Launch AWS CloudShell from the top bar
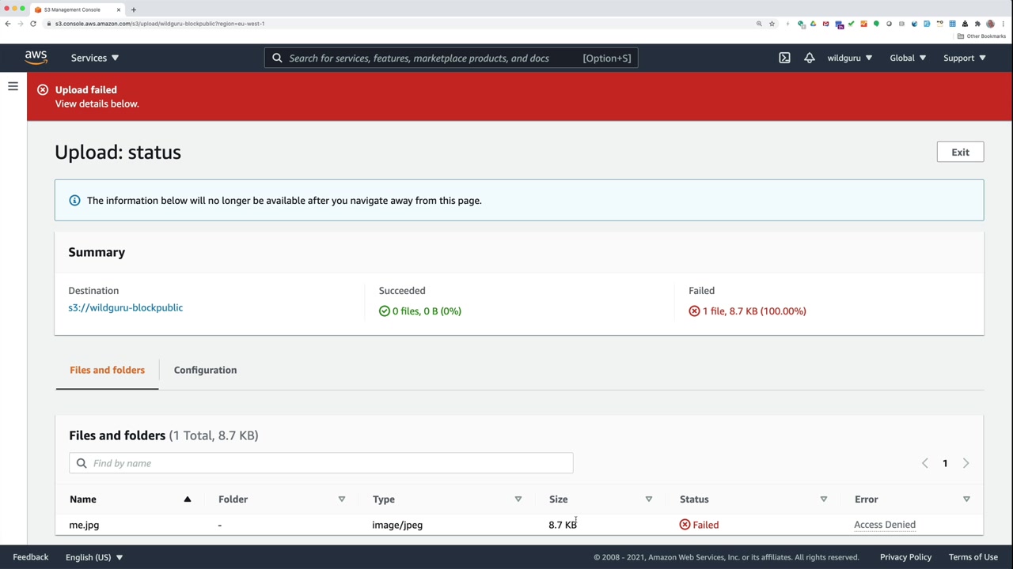Screen dimensions: 1013x569 click(x=784, y=58)
